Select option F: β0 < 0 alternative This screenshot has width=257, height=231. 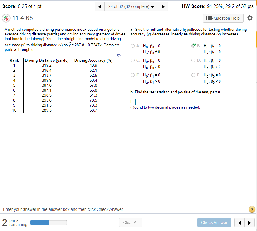click(x=193, y=75)
